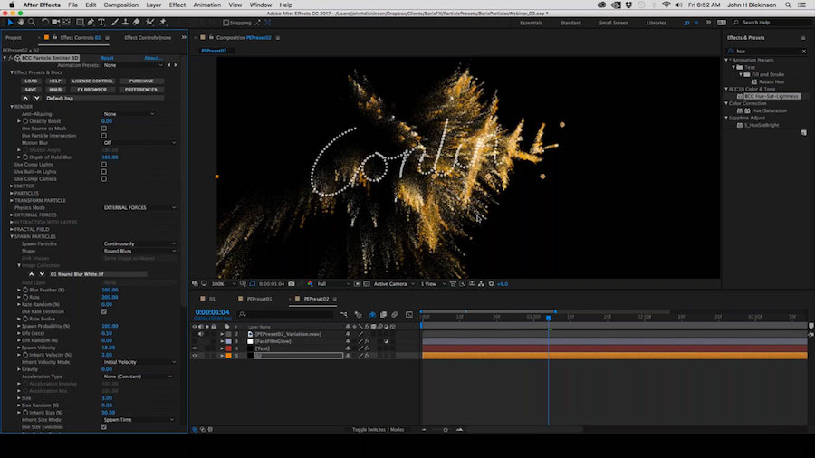Click the FX BROWSER button
815x458 pixels.
point(91,90)
